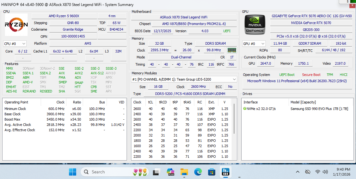
Task: Select the 1600 MHz EXPO timing row
Action: (x=182, y=146)
